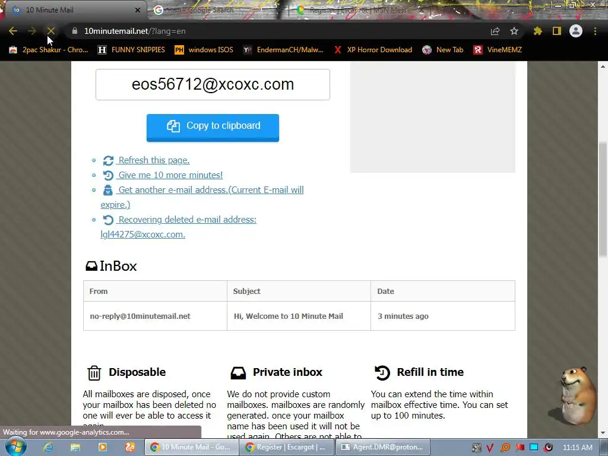Image resolution: width=608 pixels, height=456 pixels.
Task: Open the New Tab bookmark
Action: (x=443, y=50)
